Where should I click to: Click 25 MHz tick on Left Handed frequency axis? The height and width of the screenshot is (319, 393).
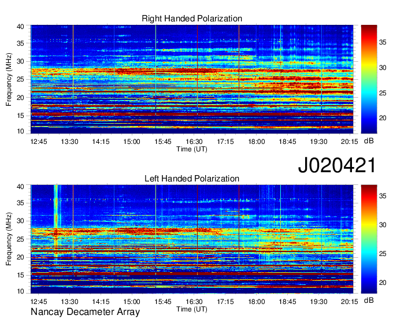[x=21, y=239]
